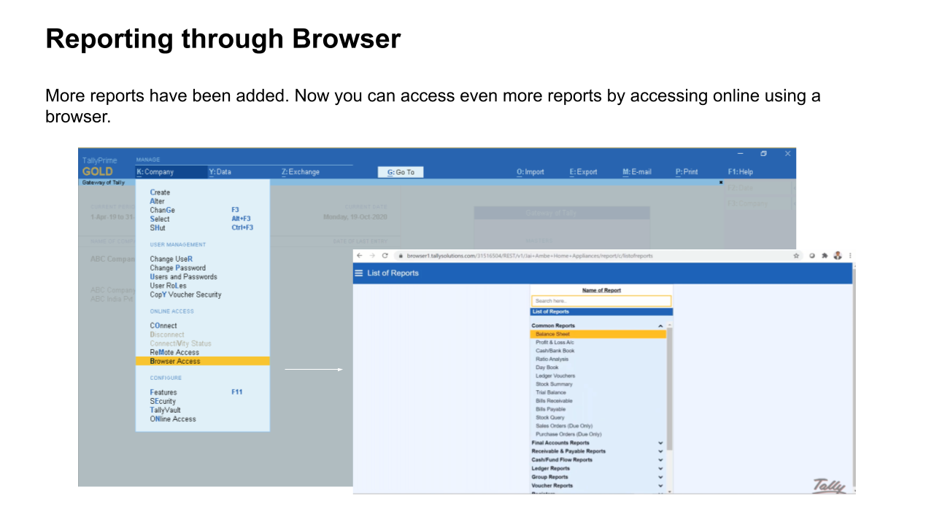The image size is (934, 525).
Task: Open the browser three-dot menu
Action: (850, 256)
